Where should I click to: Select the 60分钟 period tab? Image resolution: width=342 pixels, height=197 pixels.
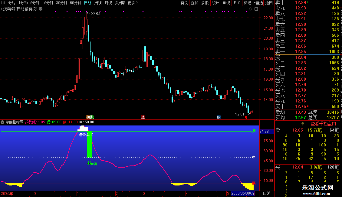tap(75, 3)
